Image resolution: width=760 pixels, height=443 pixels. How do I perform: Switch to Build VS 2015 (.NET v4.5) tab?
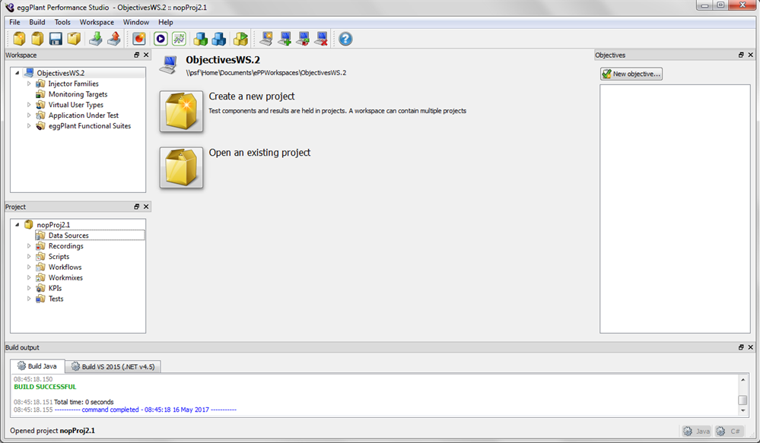click(113, 366)
